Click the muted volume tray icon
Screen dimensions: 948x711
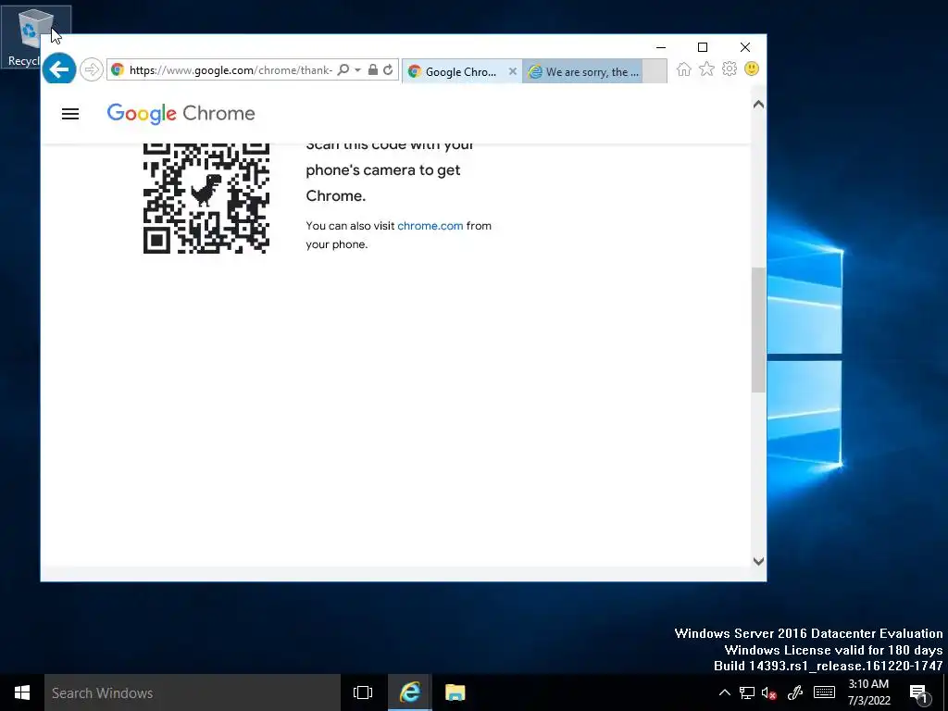pos(769,692)
